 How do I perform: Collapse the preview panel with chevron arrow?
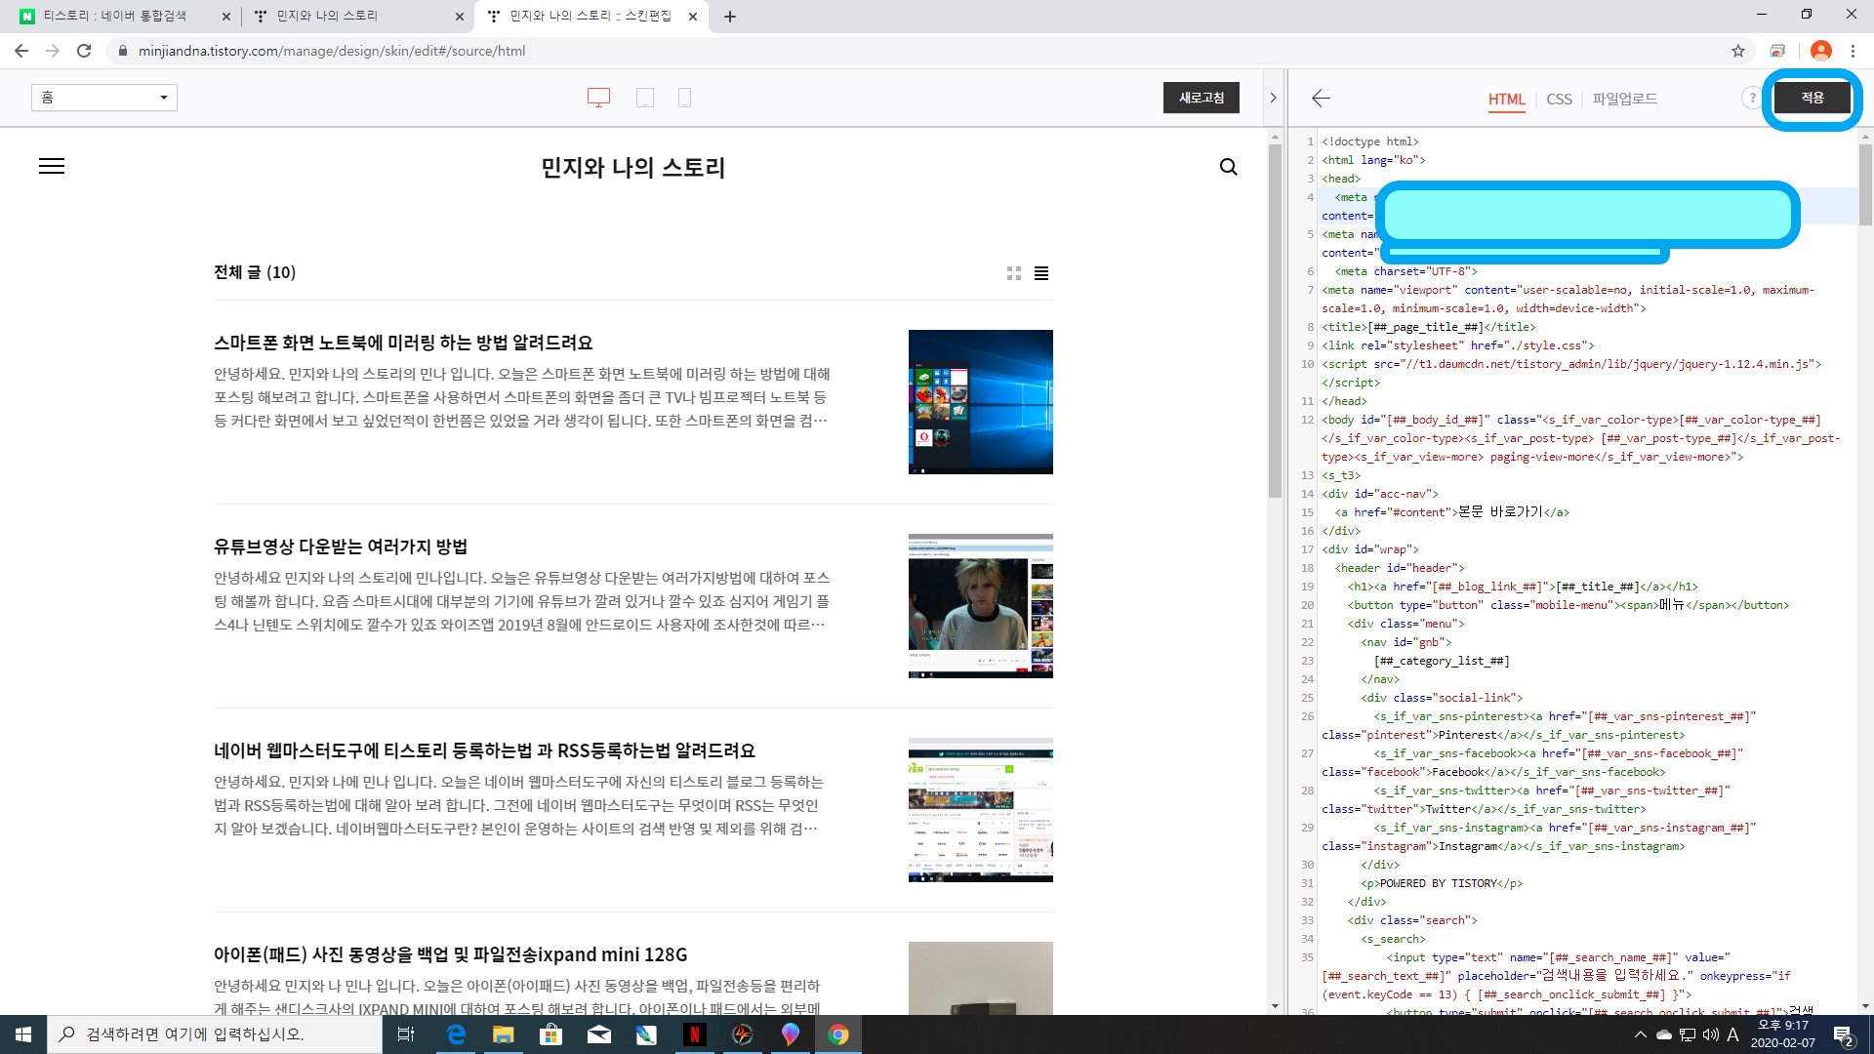point(1273,98)
